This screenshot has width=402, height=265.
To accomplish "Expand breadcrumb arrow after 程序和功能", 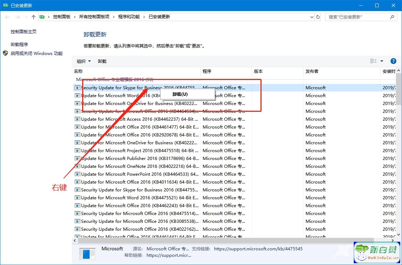I will click(x=144, y=17).
